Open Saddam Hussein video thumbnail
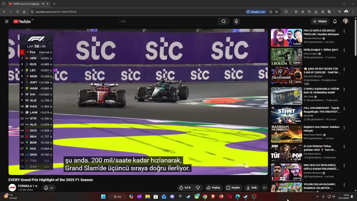This screenshot has height=201, width=357. [286, 134]
